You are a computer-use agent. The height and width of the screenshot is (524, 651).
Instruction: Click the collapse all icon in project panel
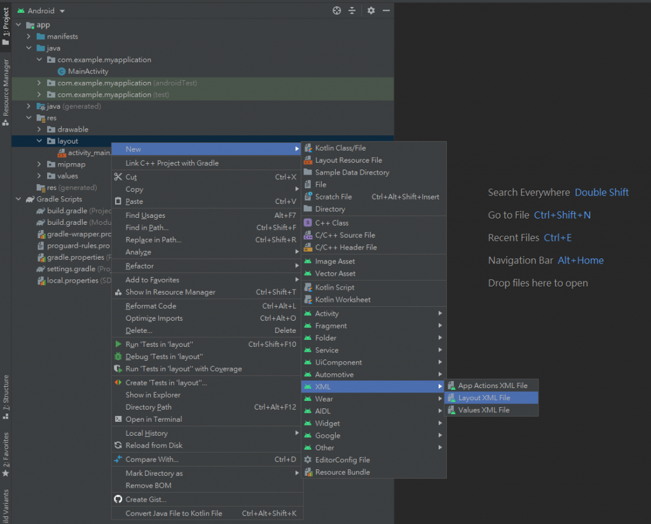tap(352, 11)
